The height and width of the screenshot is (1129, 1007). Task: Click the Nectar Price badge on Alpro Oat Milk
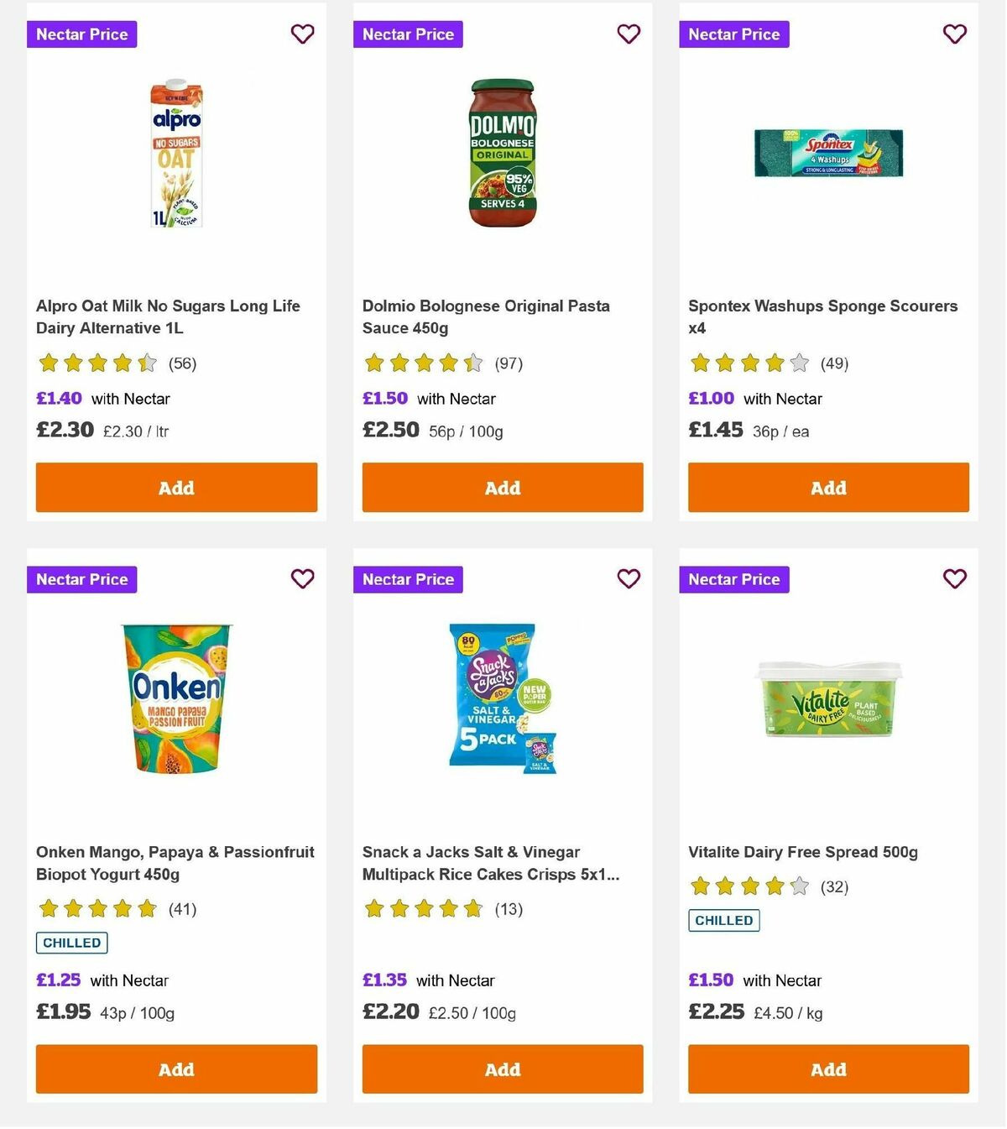pyautogui.click(x=81, y=34)
